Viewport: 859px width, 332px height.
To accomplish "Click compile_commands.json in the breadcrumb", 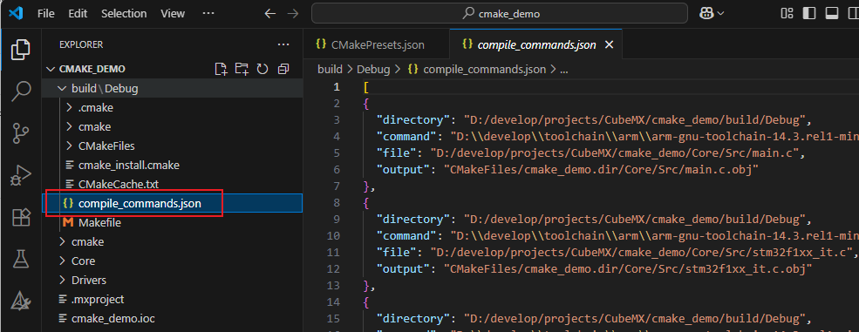I will tap(484, 70).
